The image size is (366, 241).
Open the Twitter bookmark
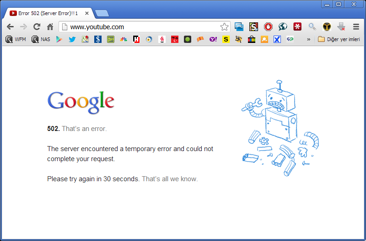pos(72,39)
